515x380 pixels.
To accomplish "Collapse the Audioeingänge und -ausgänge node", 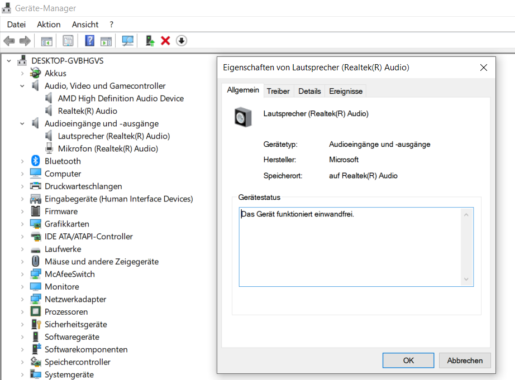I will pyautogui.click(x=22, y=123).
